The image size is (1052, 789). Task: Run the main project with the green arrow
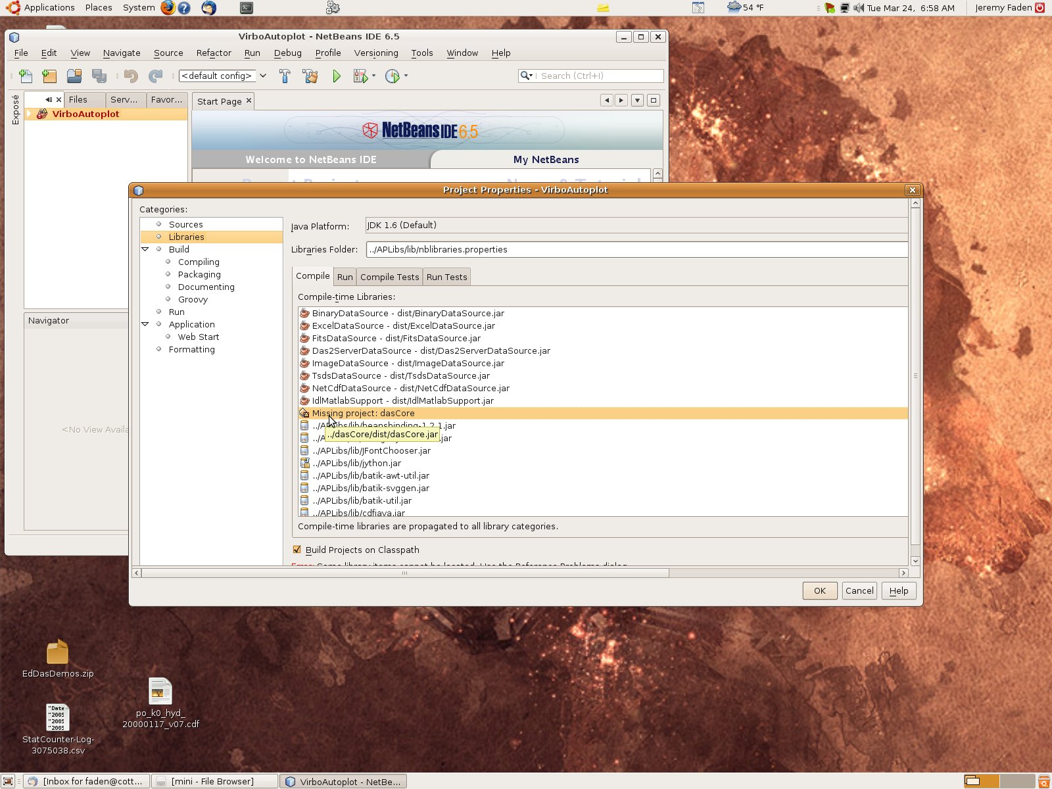click(x=337, y=76)
